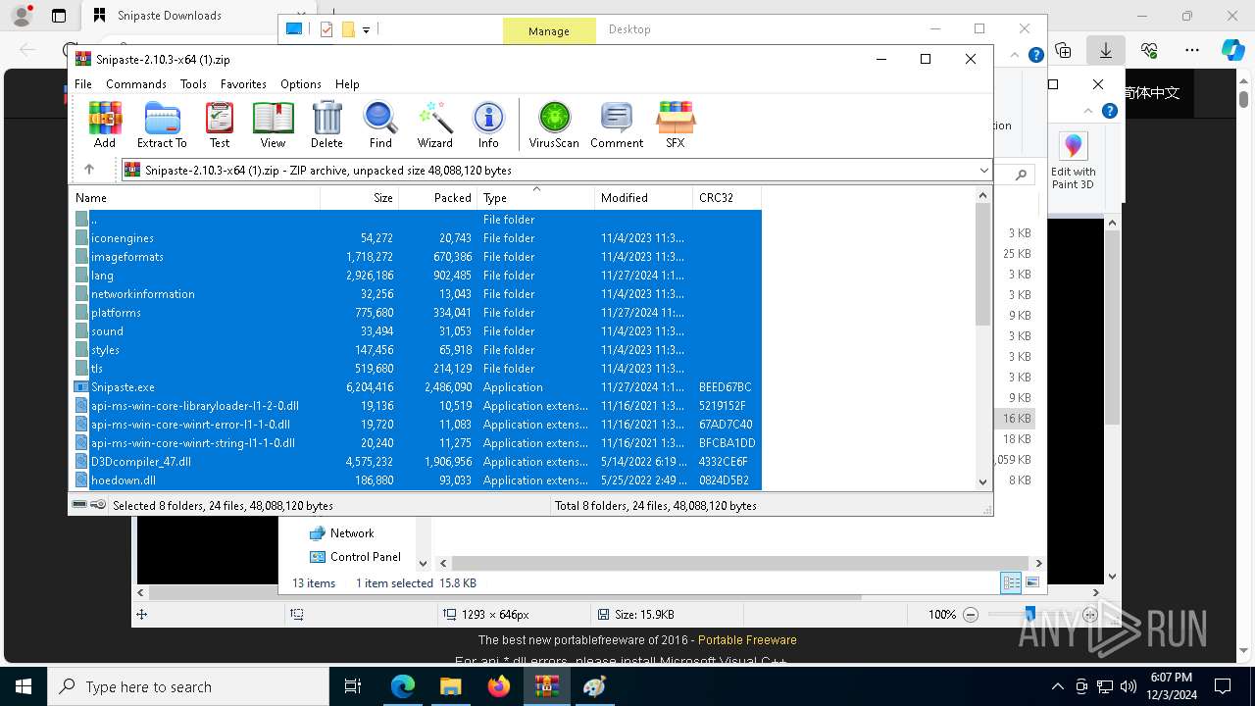Go up one level arrow in WinRAR

point(89,170)
